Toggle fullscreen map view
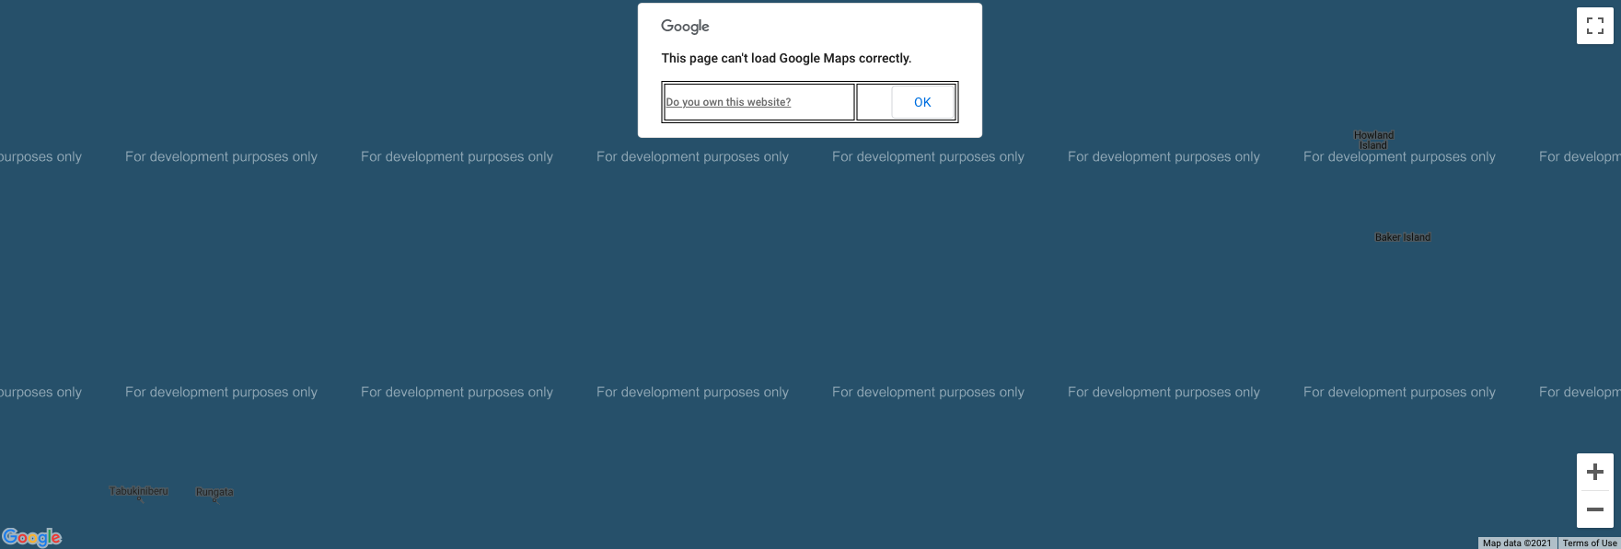1621x549 pixels. [x=1594, y=26]
